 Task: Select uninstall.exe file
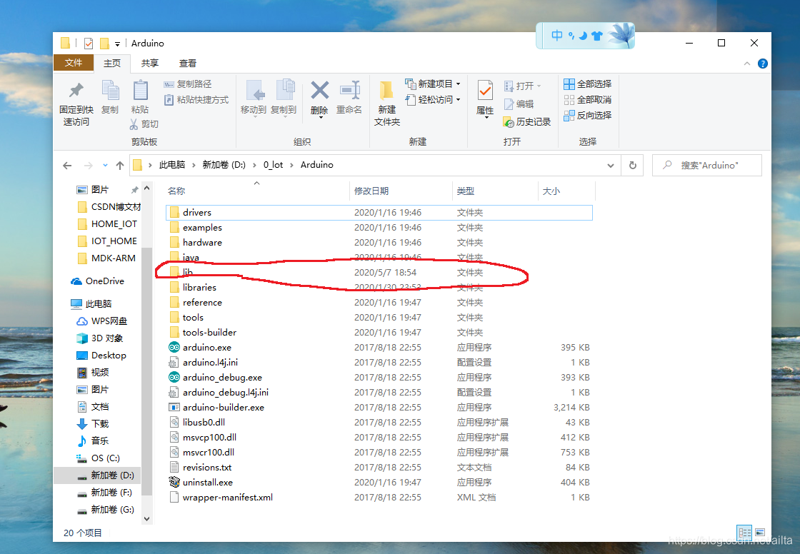(379, 483)
